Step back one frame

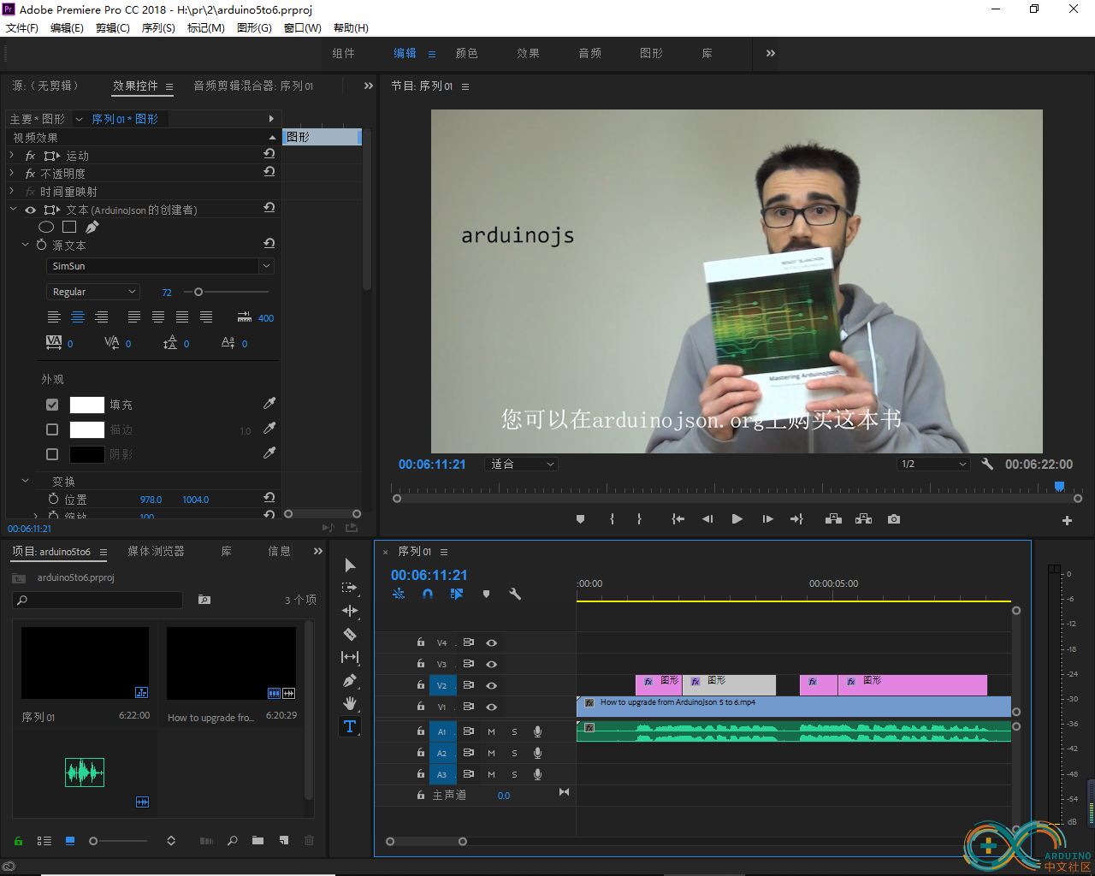pyautogui.click(x=707, y=519)
